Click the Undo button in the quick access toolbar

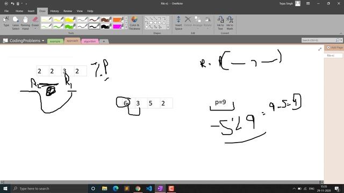click(12, 4)
